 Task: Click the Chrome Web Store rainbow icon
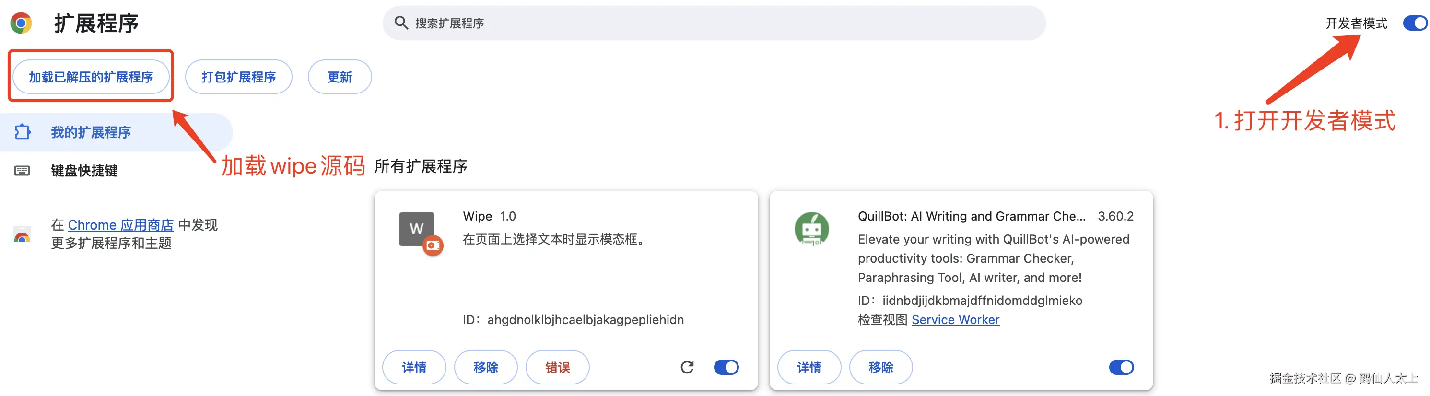22,234
